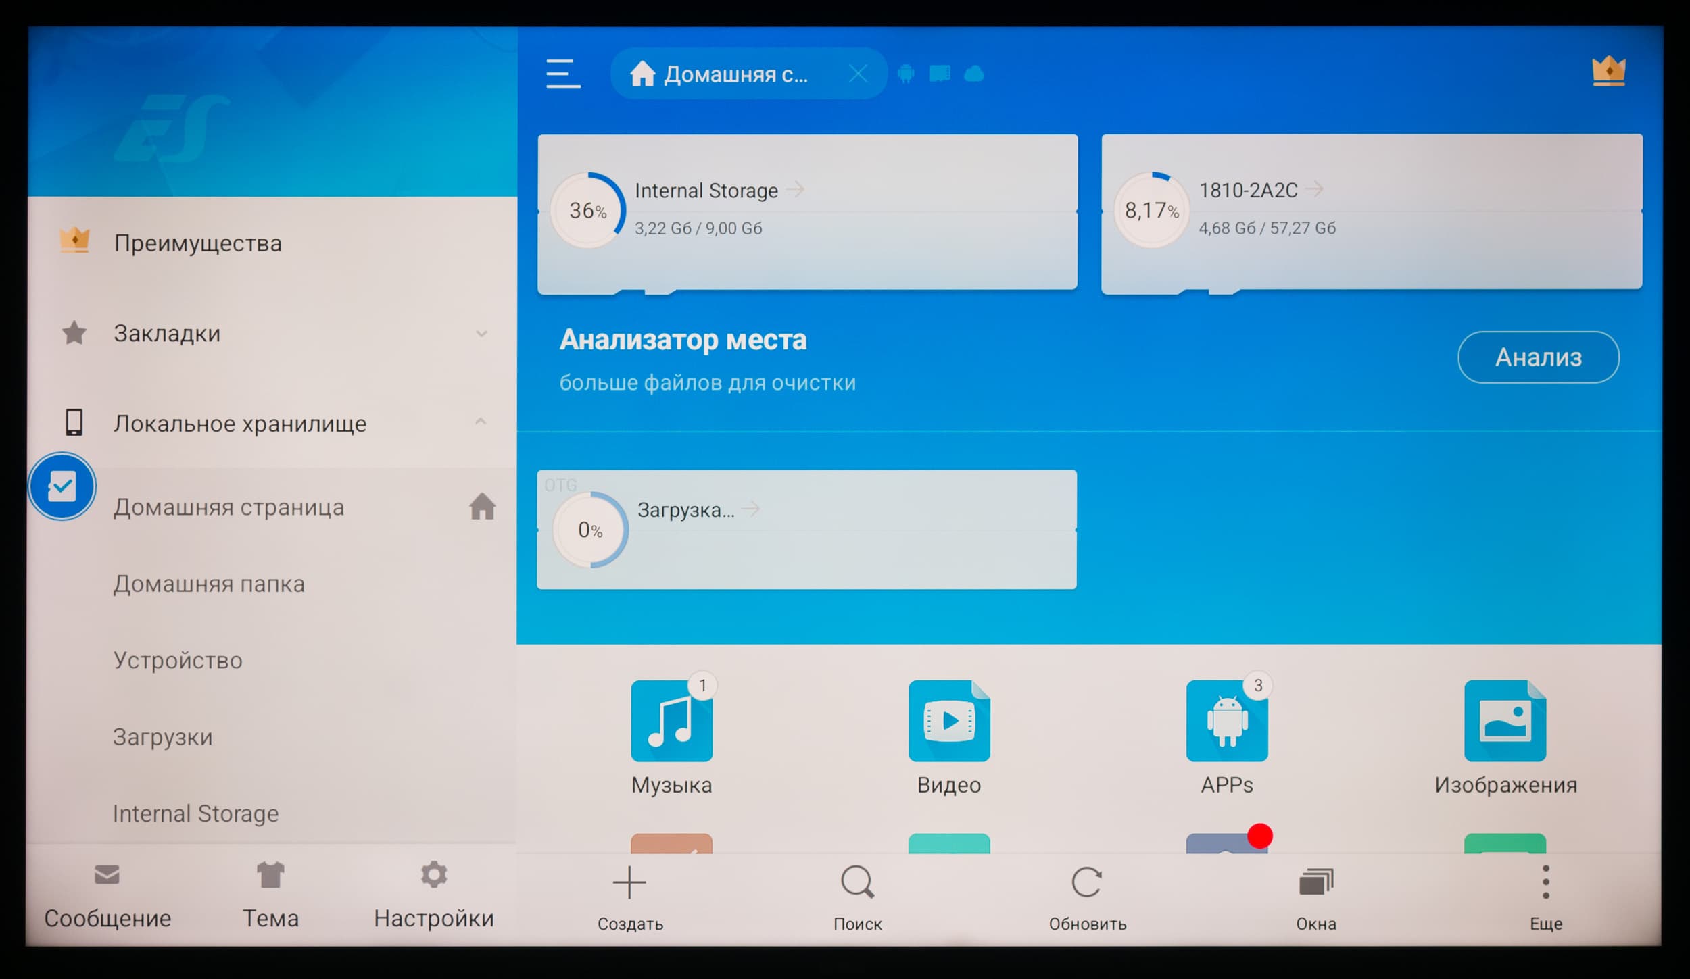
Task: Select Домашняя папка in sidebar
Action: pyautogui.click(x=209, y=584)
